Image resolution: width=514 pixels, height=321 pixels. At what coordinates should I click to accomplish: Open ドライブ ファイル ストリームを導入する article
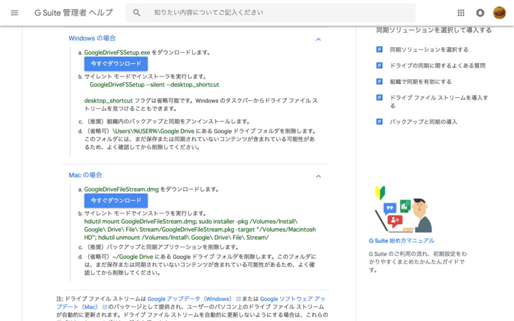(439, 101)
